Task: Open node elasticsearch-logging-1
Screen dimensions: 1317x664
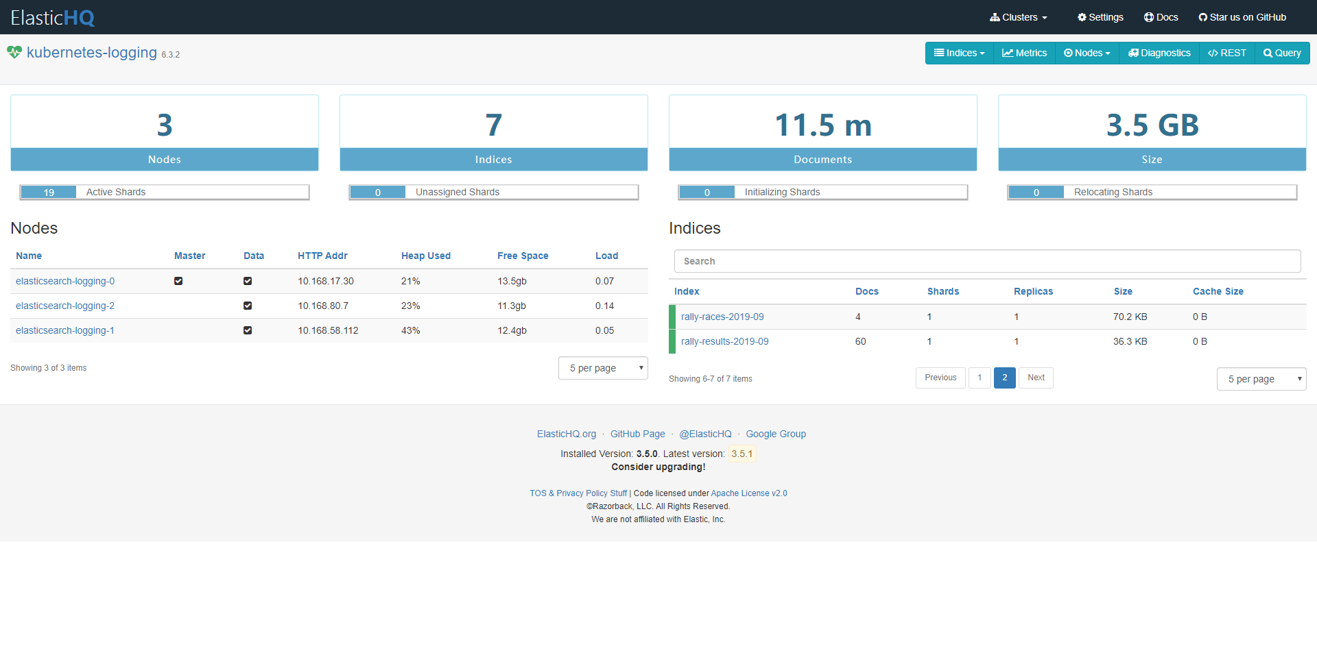Action: point(65,330)
